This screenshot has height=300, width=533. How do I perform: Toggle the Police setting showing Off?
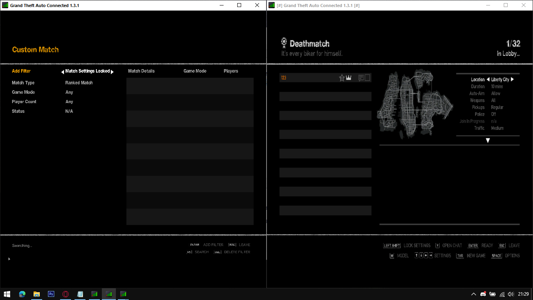493,114
